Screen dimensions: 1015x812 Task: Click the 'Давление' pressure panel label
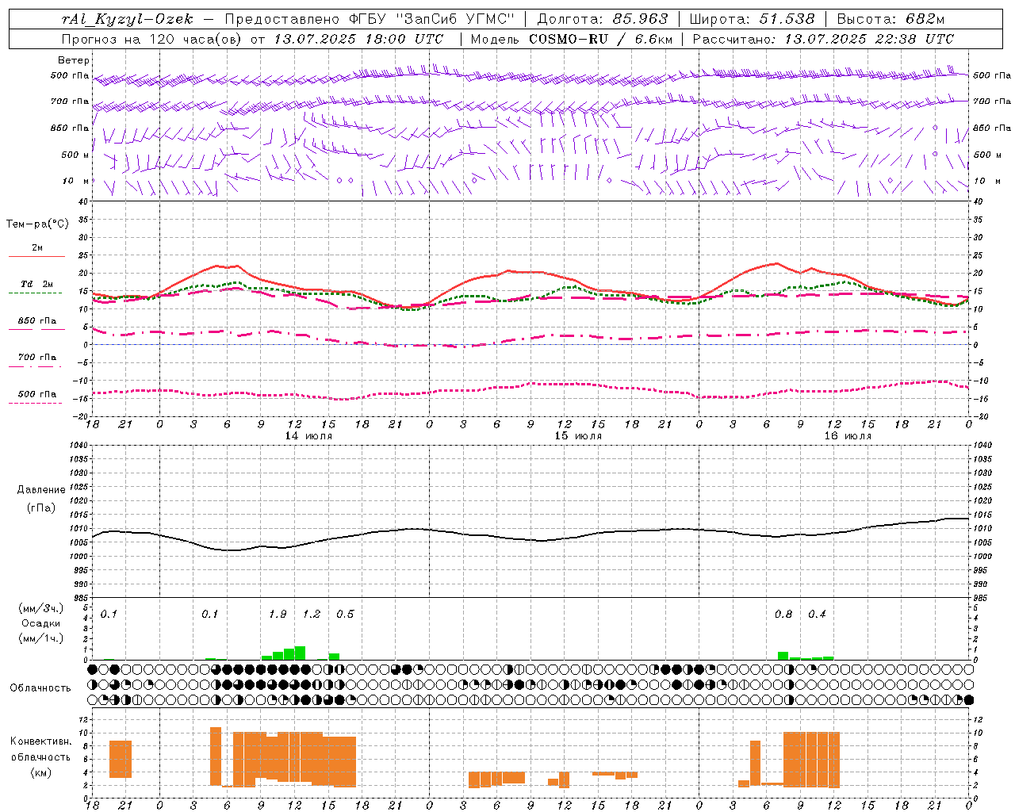(x=41, y=490)
